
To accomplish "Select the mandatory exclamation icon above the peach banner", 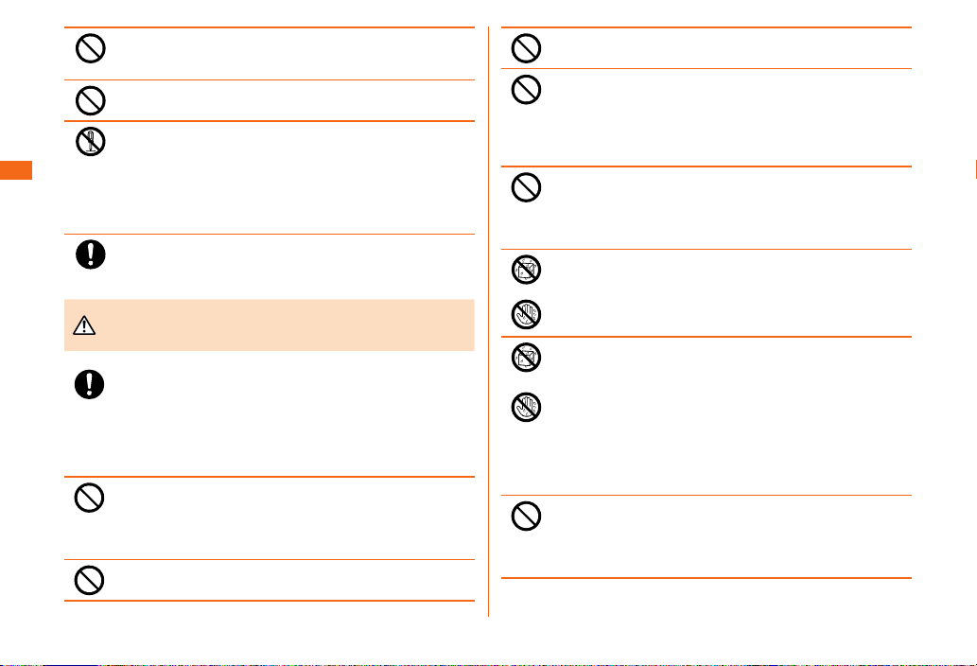I will click(x=91, y=254).
